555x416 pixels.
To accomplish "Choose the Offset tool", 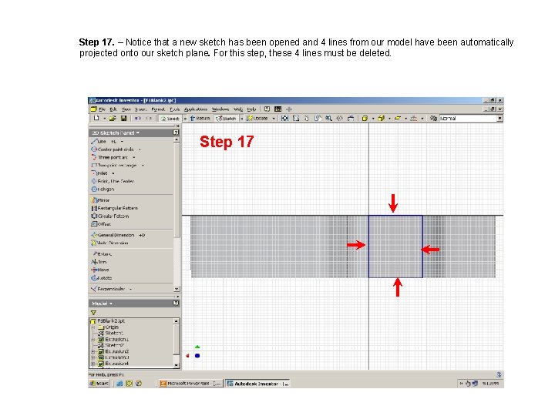I will pos(101,224).
